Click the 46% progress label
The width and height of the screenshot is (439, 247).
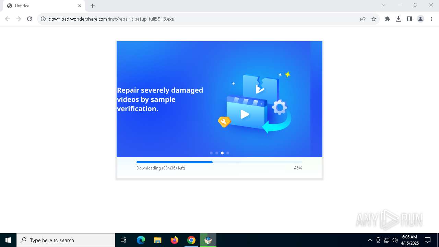(298, 168)
